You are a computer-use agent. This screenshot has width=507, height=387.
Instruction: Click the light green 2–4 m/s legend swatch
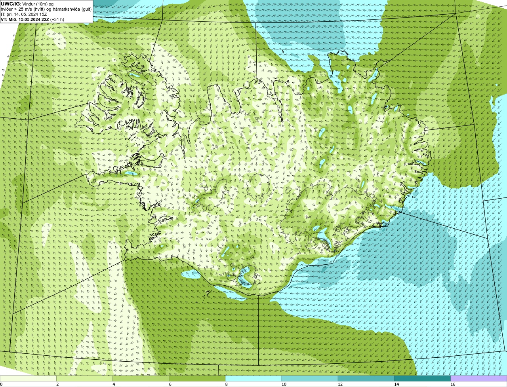(84, 379)
